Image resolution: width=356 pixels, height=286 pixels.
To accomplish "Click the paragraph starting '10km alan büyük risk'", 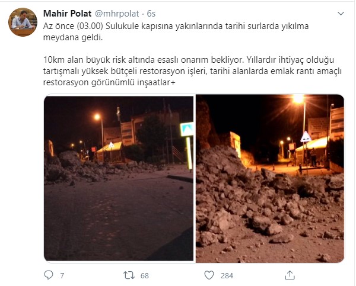I will 192,71.
